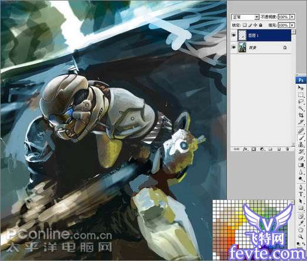307x261 pixels.
Task: Open the blend mode dropdown (正常)
Action: click(245, 17)
